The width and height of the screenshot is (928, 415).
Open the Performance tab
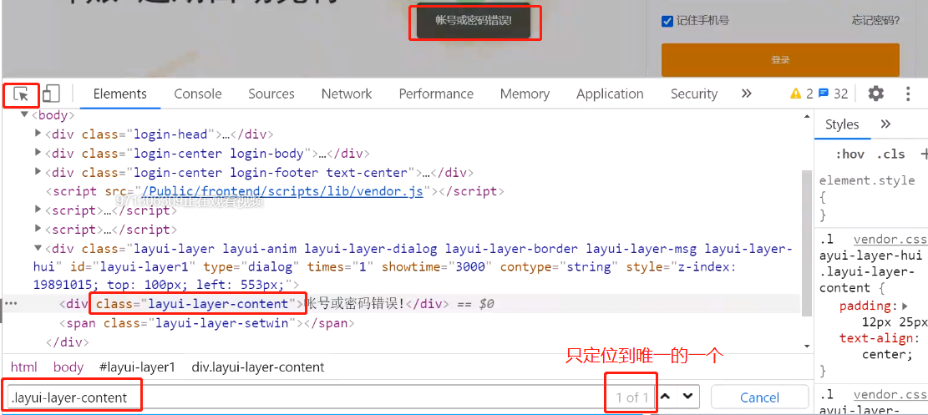(436, 94)
